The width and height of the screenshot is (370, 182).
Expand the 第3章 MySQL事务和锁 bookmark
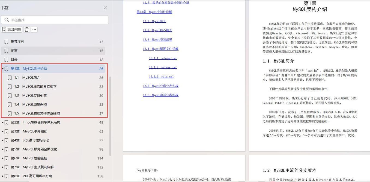click(3, 131)
